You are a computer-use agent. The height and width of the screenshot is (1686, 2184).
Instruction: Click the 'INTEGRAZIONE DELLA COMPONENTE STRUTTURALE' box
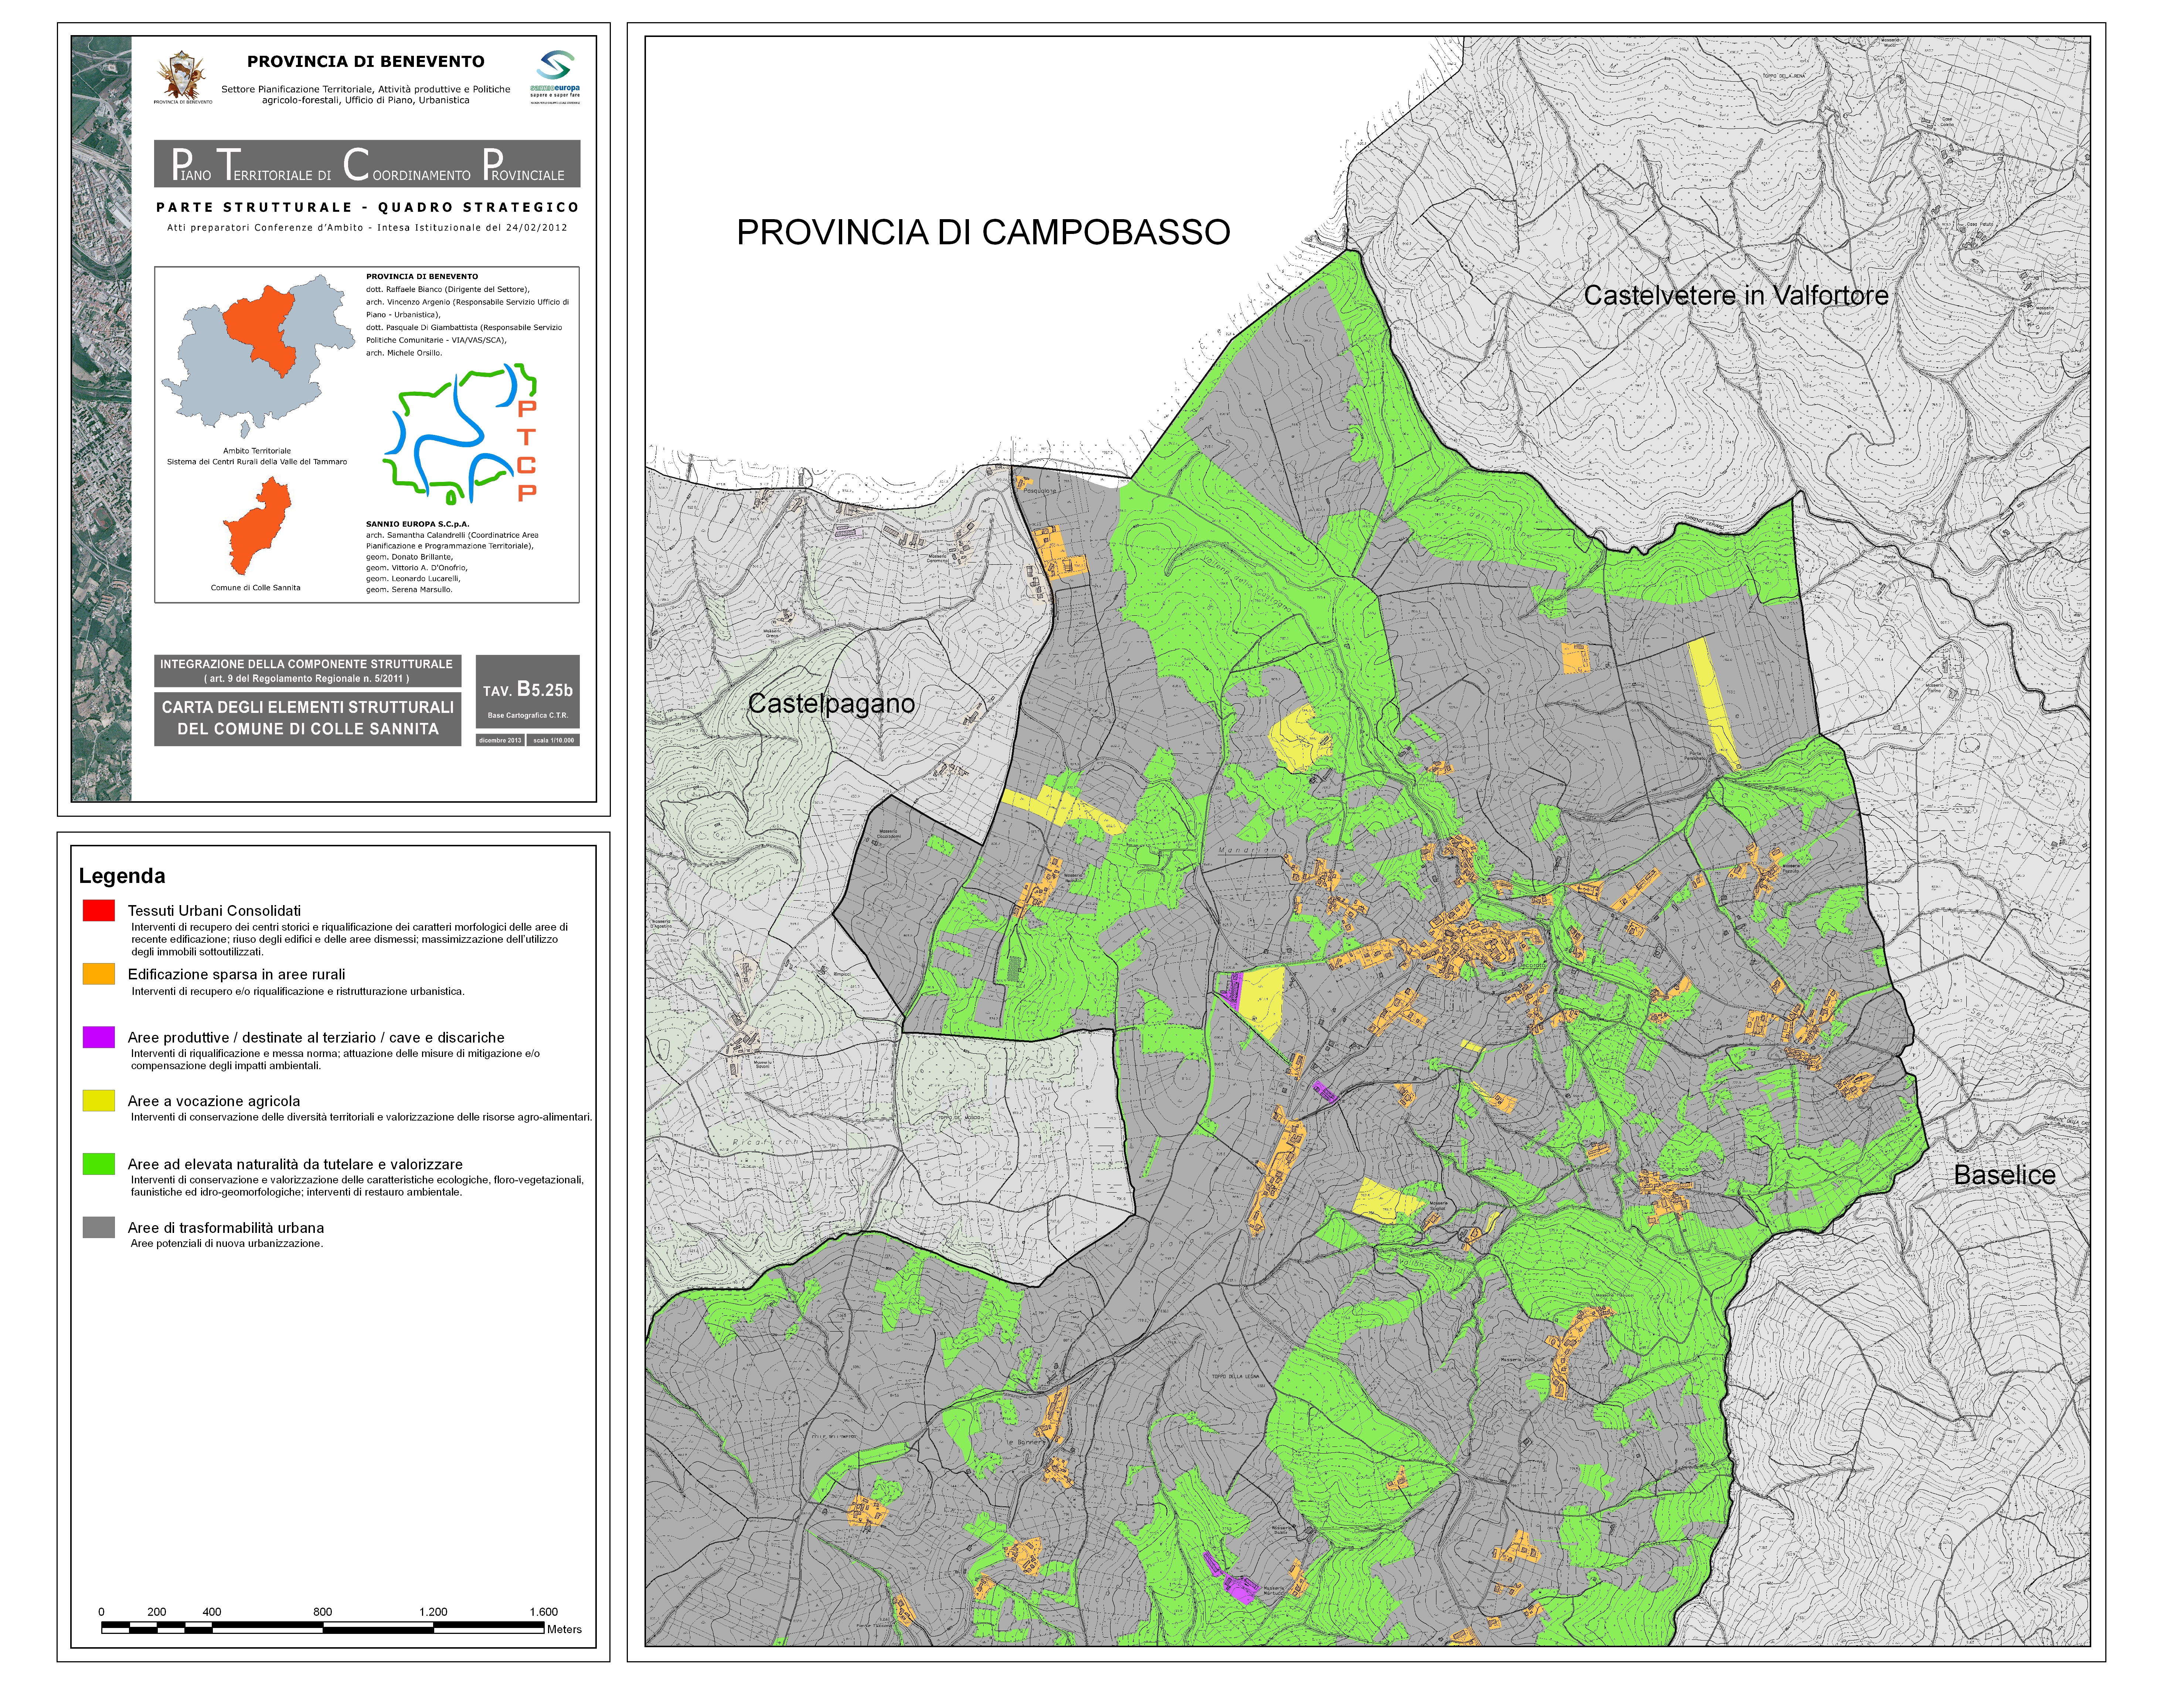pos(307,671)
